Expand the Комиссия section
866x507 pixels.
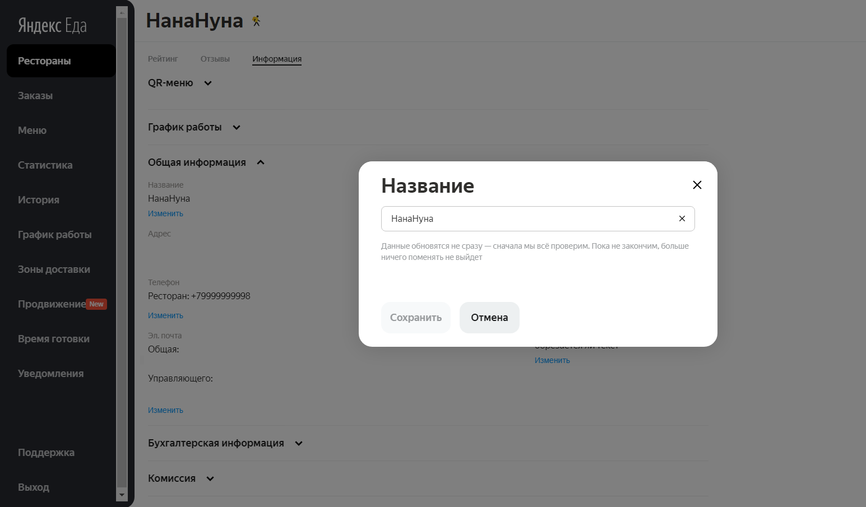click(210, 478)
